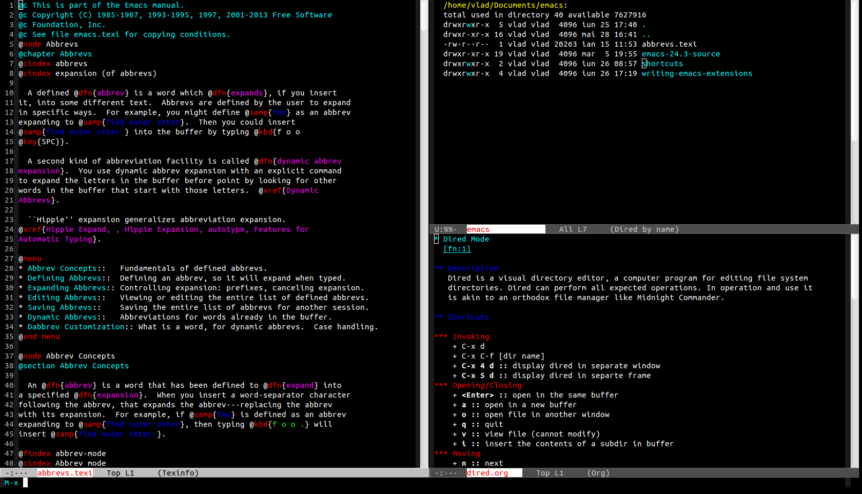Viewport: 862px width, 494px height.
Task: Open the writing-emacs-extensions directory entry
Action: pyautogui.click(x=697, y=73)
